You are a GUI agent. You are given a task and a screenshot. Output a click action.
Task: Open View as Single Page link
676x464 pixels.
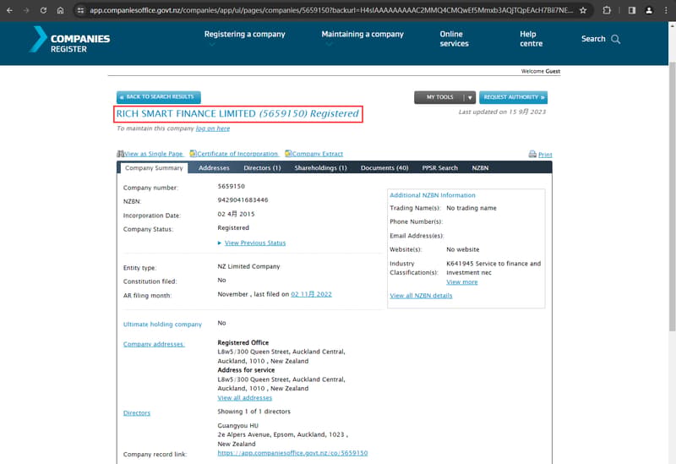click(154, 154)
